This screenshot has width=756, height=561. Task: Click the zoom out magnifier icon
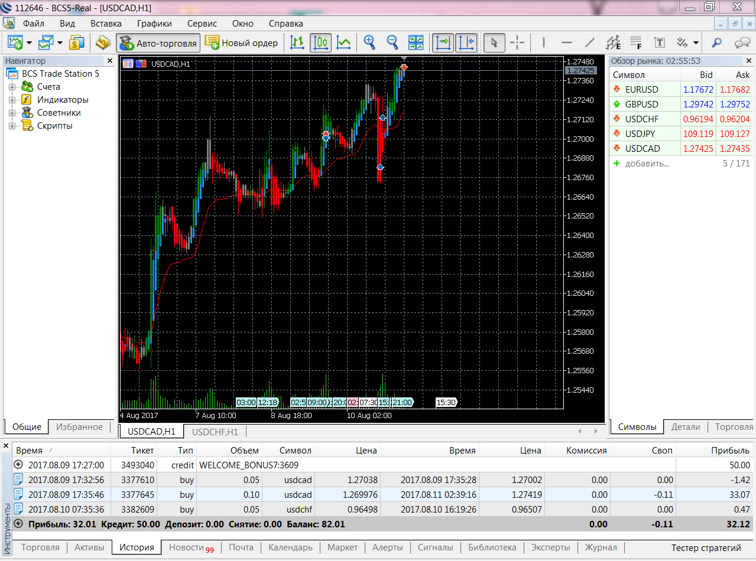[392, 43]
